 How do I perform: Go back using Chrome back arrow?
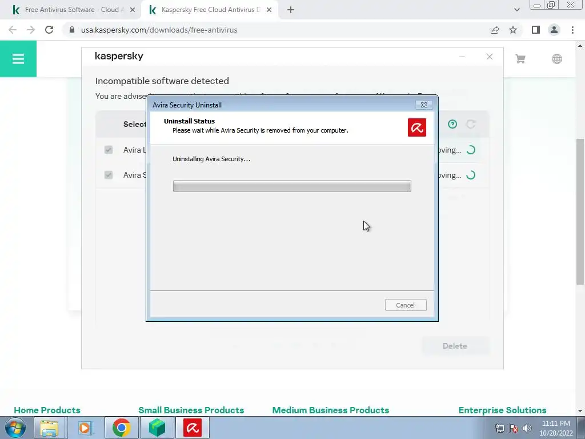pyautogui.click(x=13, y=30)
